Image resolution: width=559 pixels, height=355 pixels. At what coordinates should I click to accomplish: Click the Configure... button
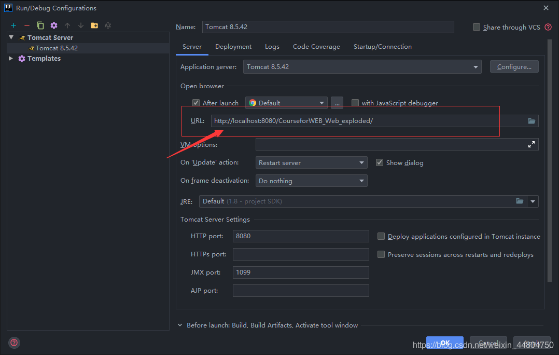coord(514,67)
